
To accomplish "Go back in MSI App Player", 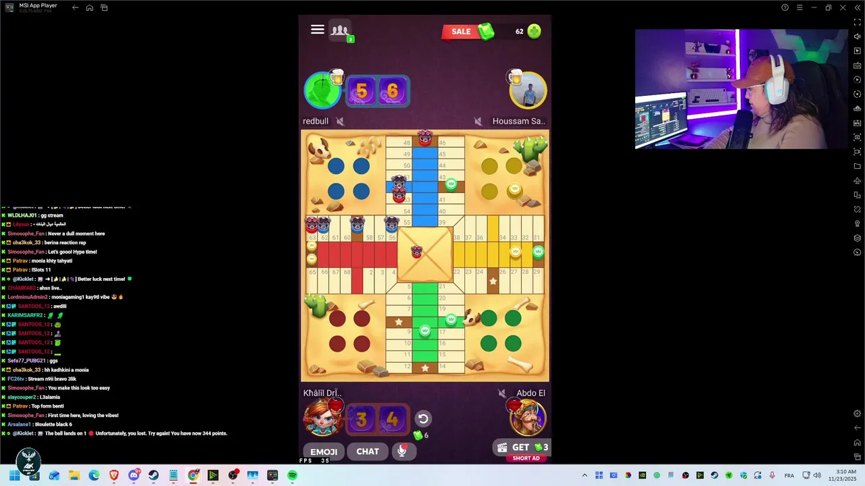I will click(75, 7).
